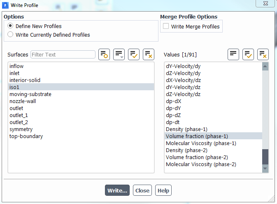Select the inlet surface
The width and height of the screenshot is (277, 204).
(x=81, y=73)
